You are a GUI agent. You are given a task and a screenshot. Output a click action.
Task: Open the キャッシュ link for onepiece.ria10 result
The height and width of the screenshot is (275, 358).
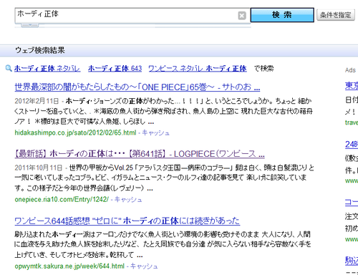point(128,199)
